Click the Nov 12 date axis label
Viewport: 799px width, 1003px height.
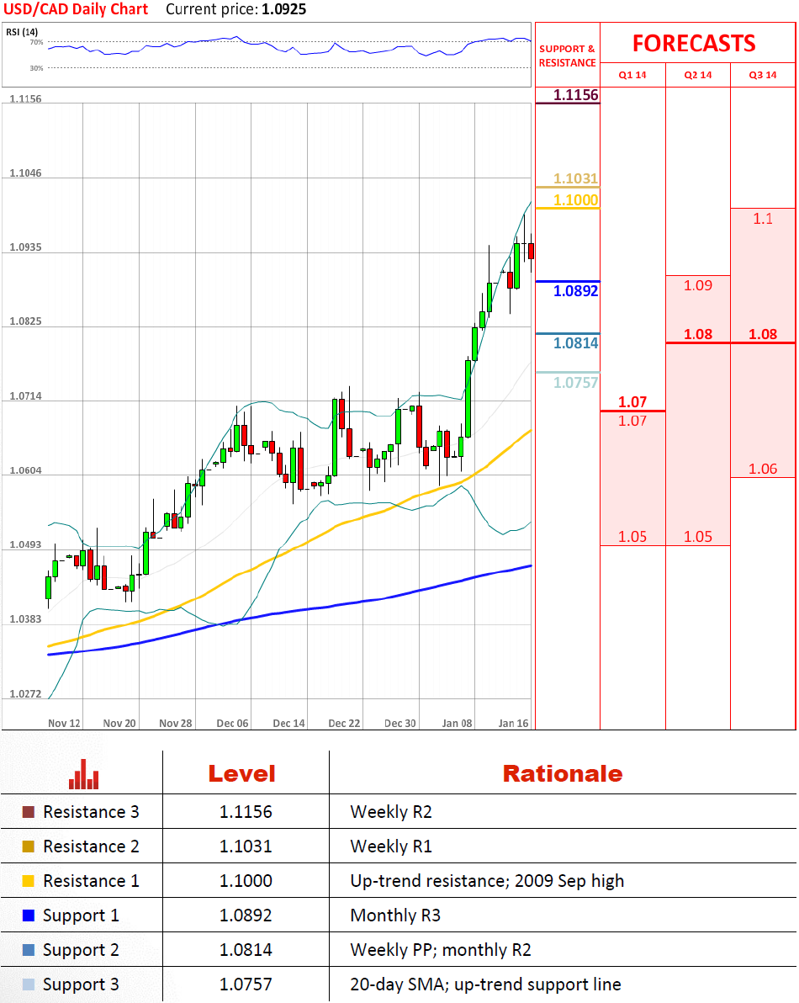pos(64,724)
